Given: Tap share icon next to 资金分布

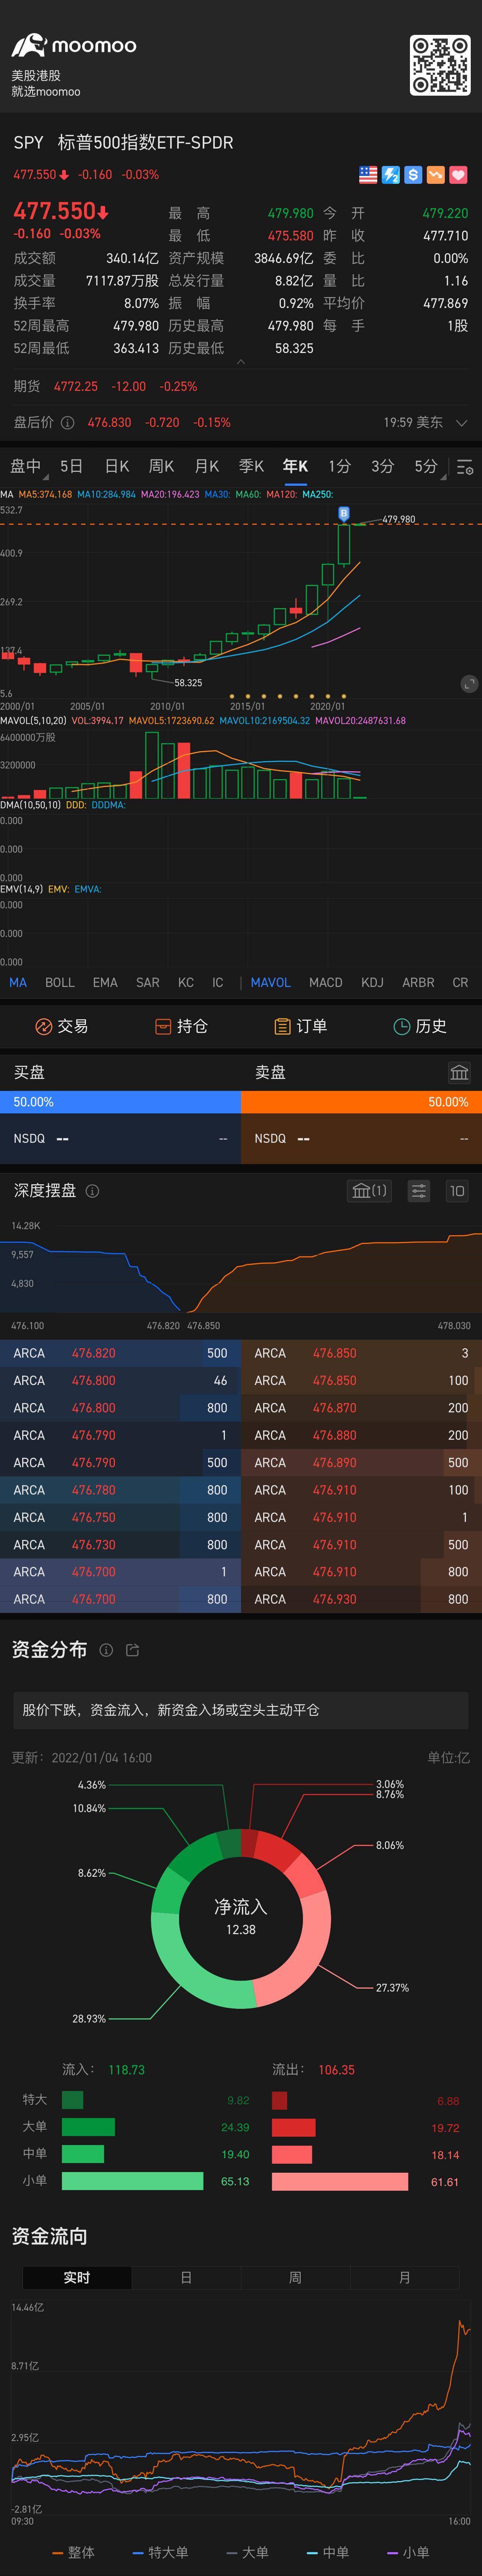Looking at the screenshot, I should coord(132,1650).
